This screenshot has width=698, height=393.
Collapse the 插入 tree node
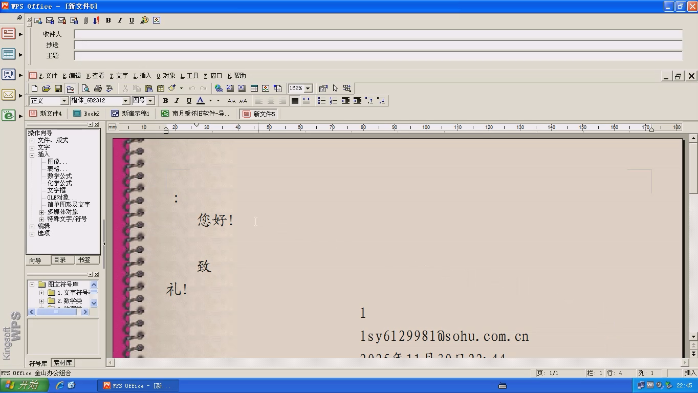[32, 155]
